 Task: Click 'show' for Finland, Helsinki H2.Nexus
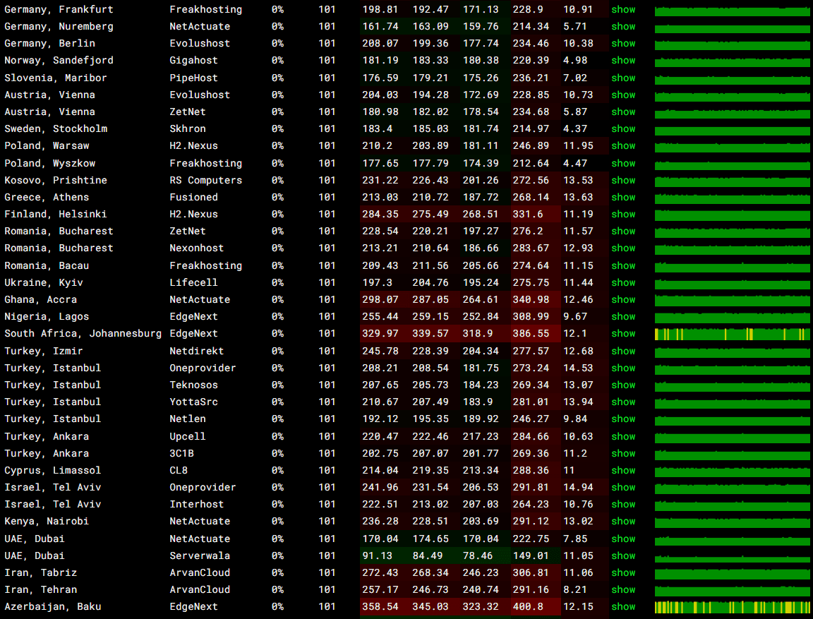pos(623,214)
